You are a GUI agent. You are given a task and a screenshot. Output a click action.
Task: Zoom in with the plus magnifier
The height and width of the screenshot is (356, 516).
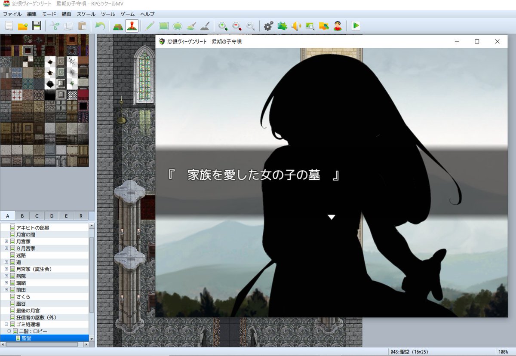(223, 26)
